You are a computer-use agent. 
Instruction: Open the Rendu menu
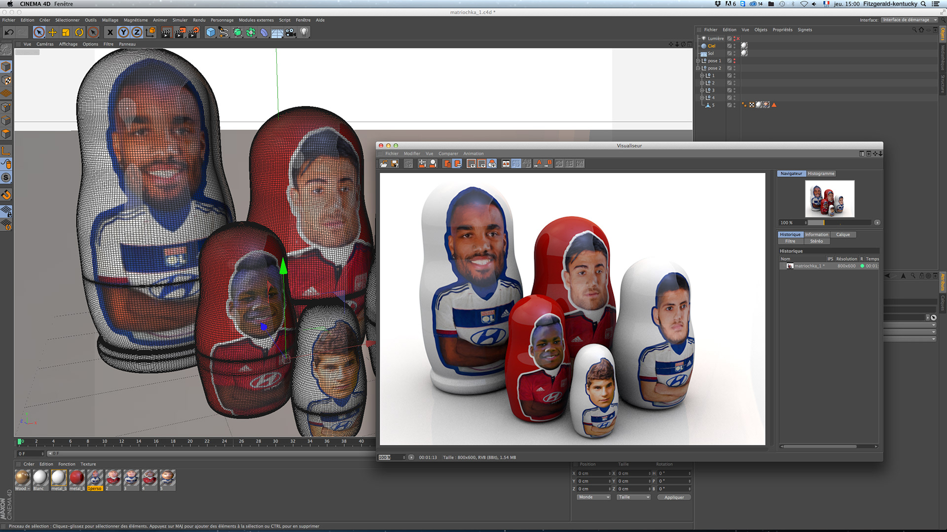coord(199,20)
